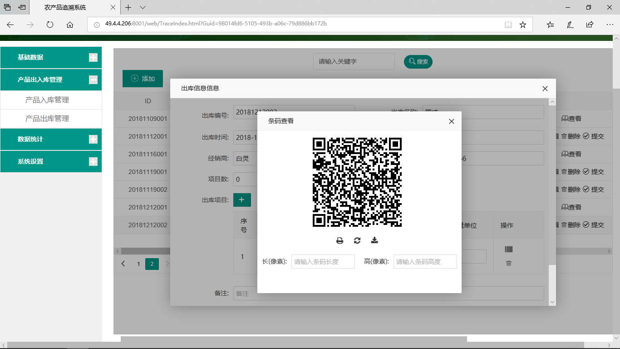The image size is (620, 349).
Task: Expand the 系统设置 menu
Action: (51, 161)
